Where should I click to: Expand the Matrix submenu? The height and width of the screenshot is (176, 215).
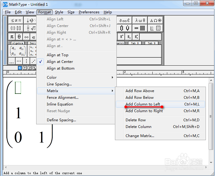tap(76, 91)
